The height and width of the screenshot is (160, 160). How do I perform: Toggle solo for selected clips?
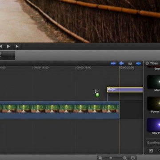point(130,64)
